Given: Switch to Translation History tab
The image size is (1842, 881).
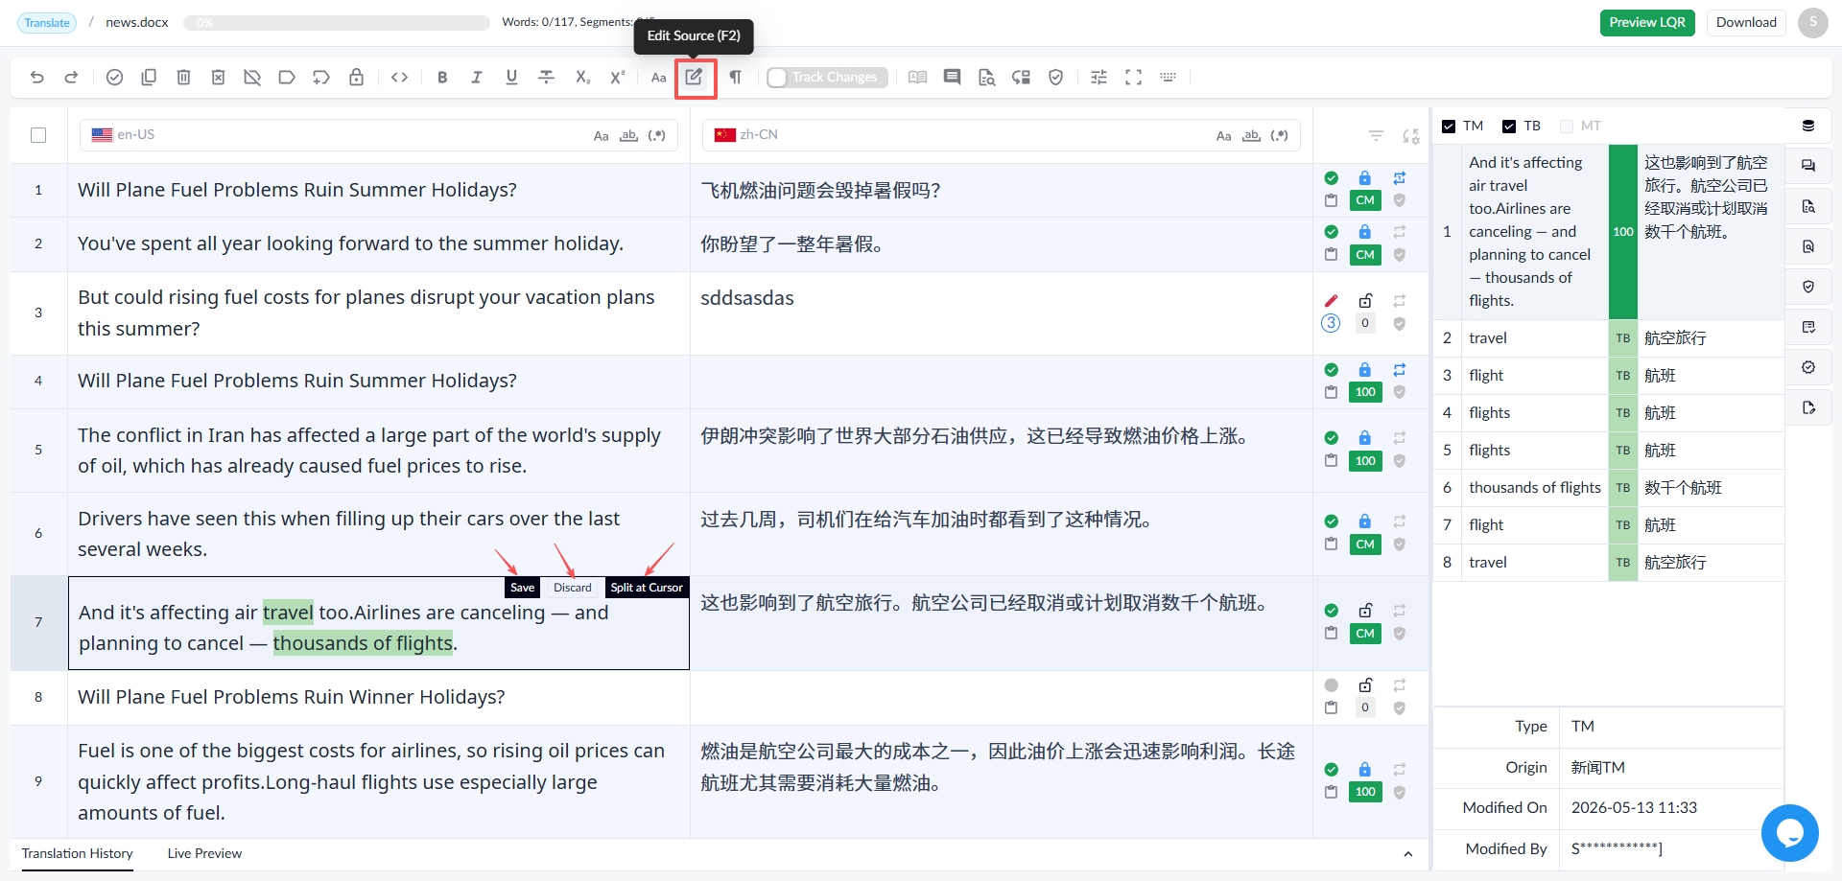Looking at the screenshot, I should (77, 853).
